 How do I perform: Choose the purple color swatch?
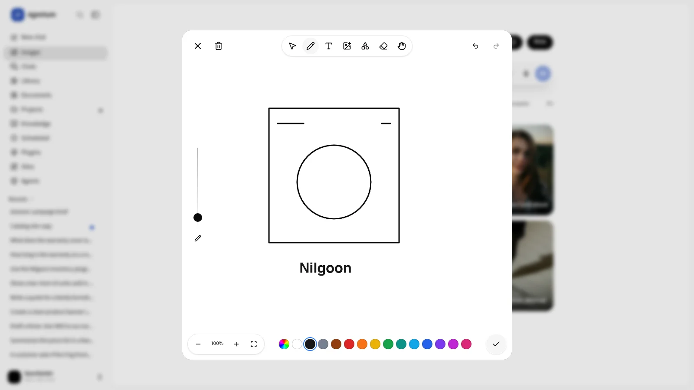click(440, 344)
